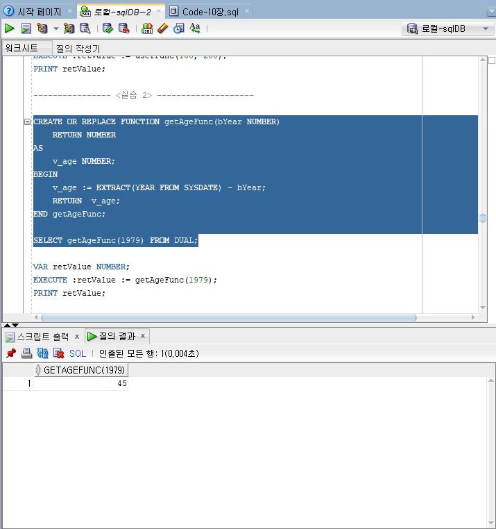Click the change case Aa icon
Viewport: 496px width, 529px height.
pyautogui.click(x=195, y=28)
